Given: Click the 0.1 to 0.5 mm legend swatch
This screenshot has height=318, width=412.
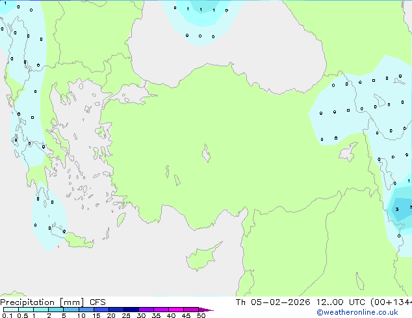Looking at the screenshot, I should [x=11, y=310].
